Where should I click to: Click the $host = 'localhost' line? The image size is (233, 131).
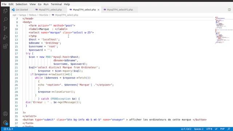(44, 40)
